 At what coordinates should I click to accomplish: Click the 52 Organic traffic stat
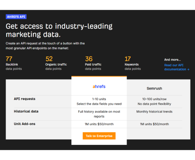pos(56,63)
